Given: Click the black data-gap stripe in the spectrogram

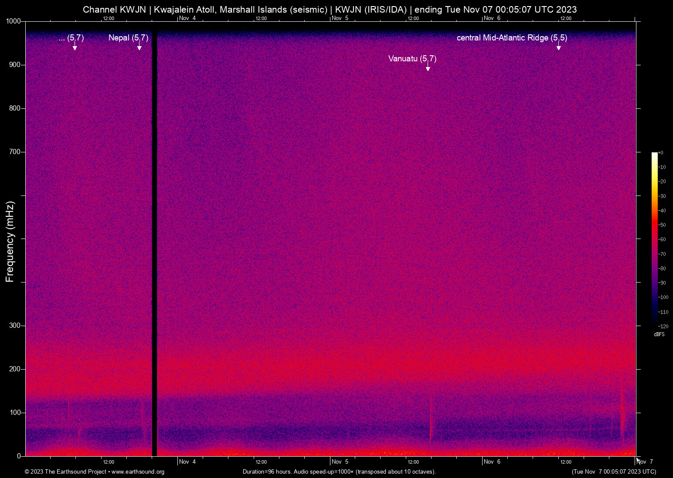Looking at the screenshot, I should [155, 239].
